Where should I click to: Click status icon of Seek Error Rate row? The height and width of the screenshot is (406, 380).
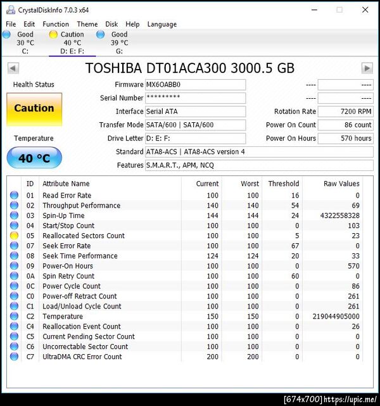click(14, 246)
